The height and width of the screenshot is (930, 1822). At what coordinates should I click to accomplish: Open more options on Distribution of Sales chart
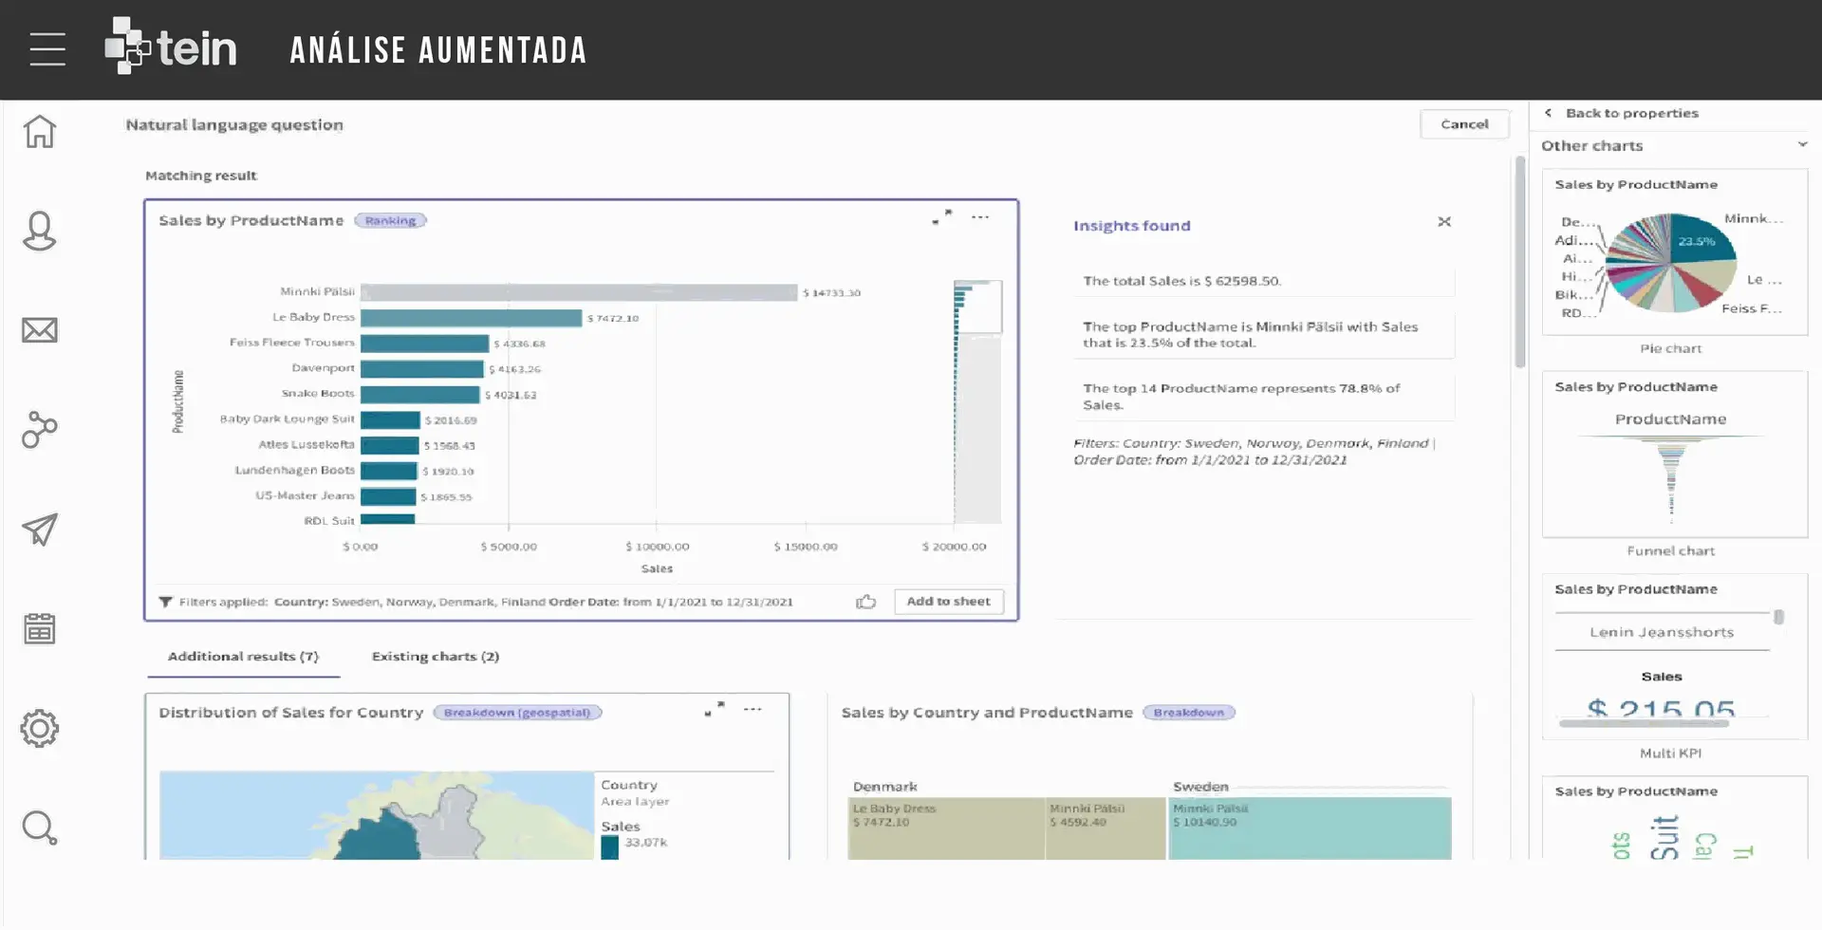[753, 710]
